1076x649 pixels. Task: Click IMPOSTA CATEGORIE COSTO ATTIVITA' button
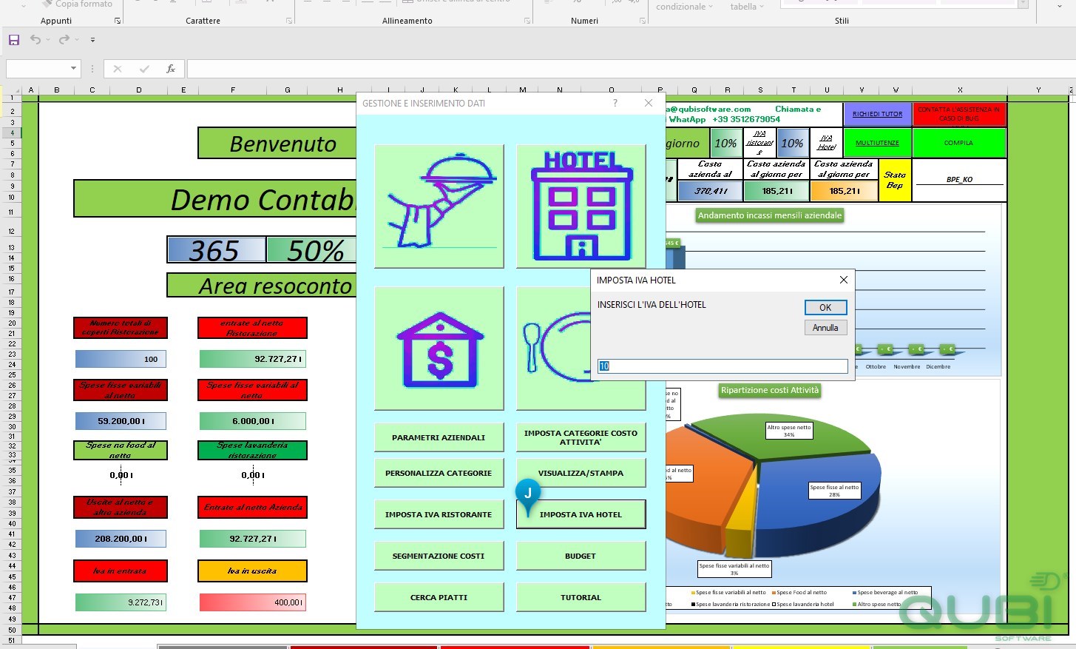pyautogui.click(x=581, y=437)
